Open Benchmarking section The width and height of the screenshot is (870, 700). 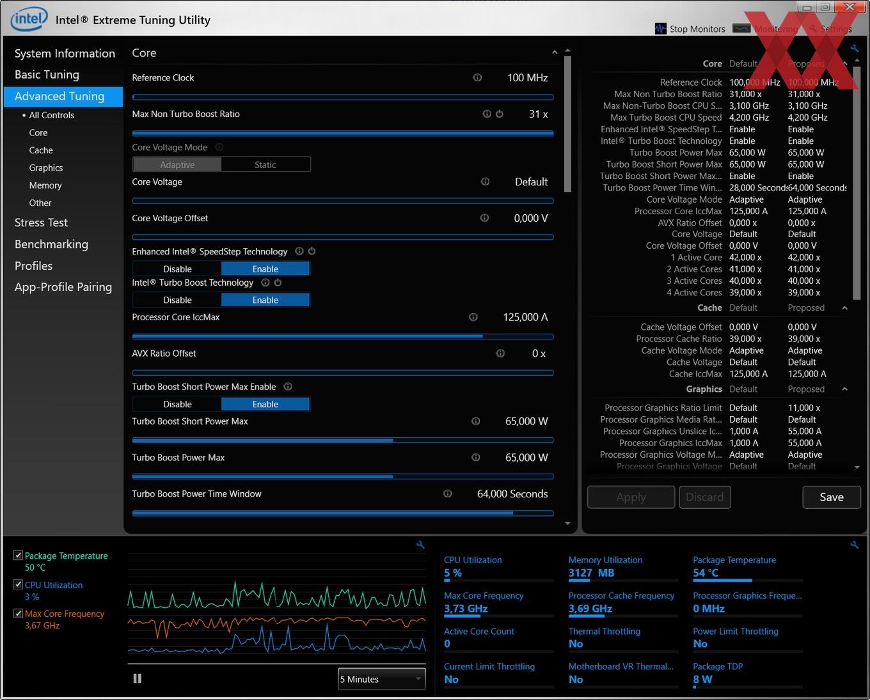[x=51, y=244]
